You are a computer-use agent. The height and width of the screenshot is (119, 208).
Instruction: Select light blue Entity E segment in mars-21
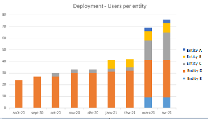click(x=148, y=103)
